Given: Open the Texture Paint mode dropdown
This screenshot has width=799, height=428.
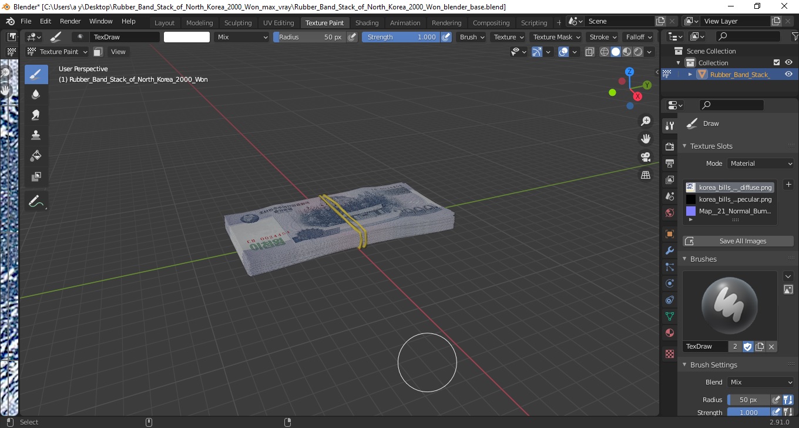Looking at the screenshot, I should pyautogui.click(x=58, y=52).
